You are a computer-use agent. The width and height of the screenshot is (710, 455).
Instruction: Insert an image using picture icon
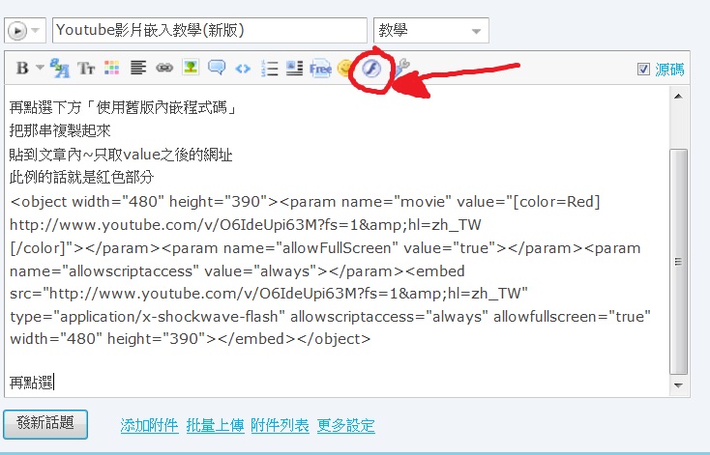pos(191,68)
